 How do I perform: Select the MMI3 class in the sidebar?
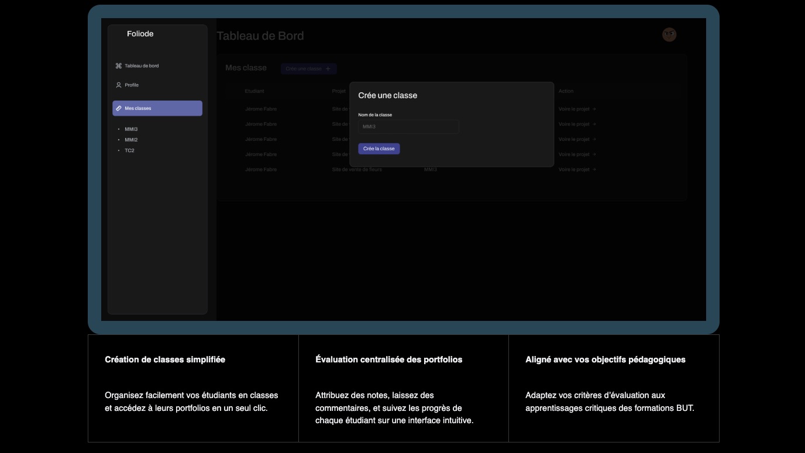tap(131, 129)
